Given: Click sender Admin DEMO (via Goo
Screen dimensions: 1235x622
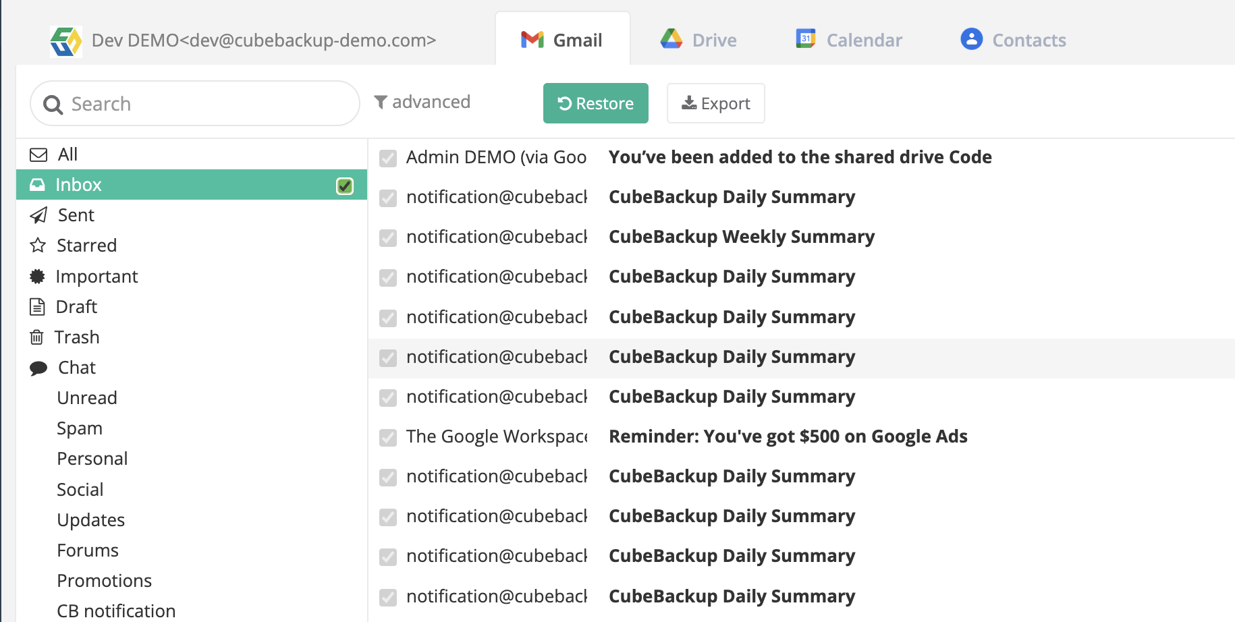Looking at the screenshot, I should point(497,157).
